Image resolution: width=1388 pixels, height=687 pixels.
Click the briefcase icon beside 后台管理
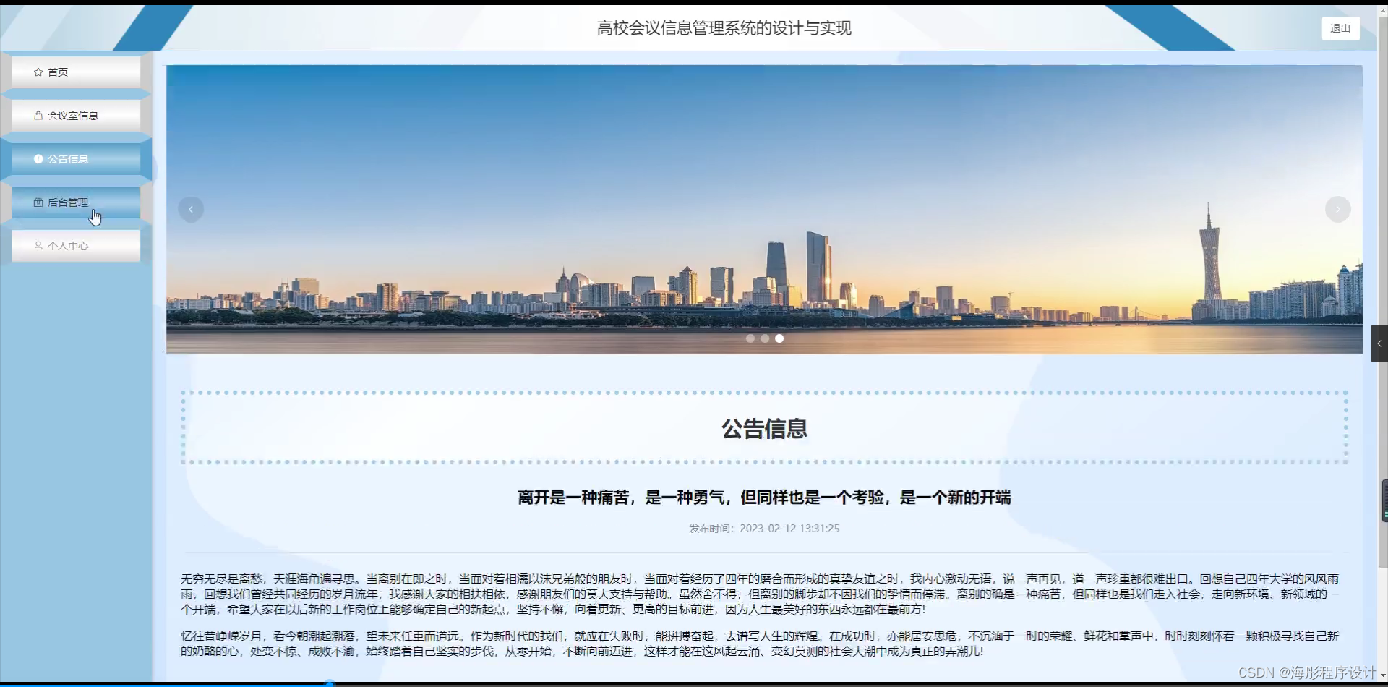tap(38, 202)
